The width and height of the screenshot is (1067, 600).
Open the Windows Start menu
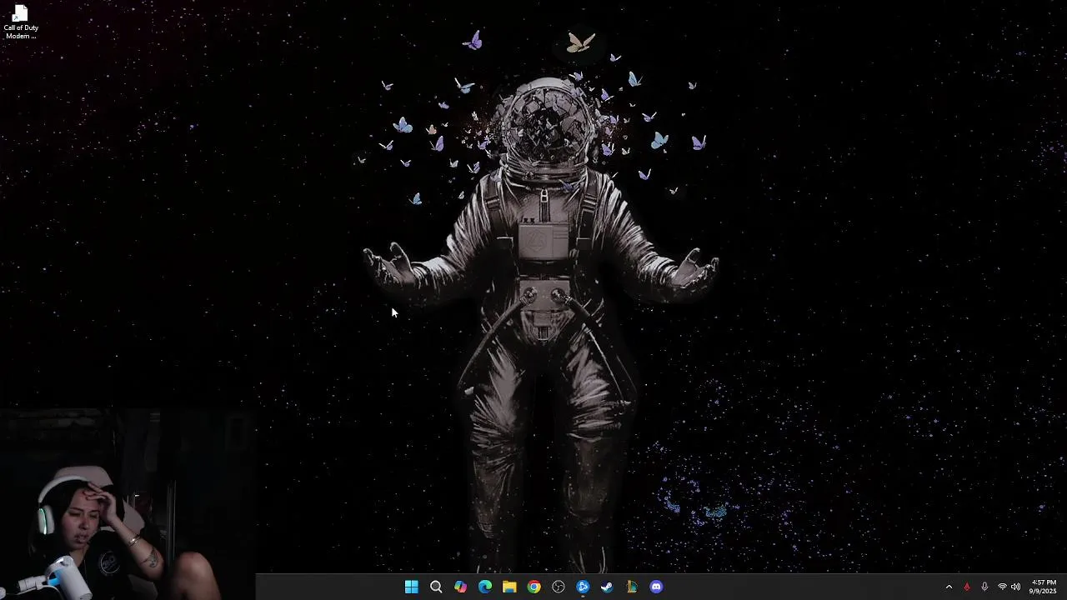click(411, 587)
